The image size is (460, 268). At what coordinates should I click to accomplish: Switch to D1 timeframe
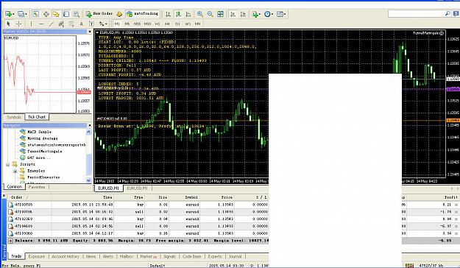[177, 24]
